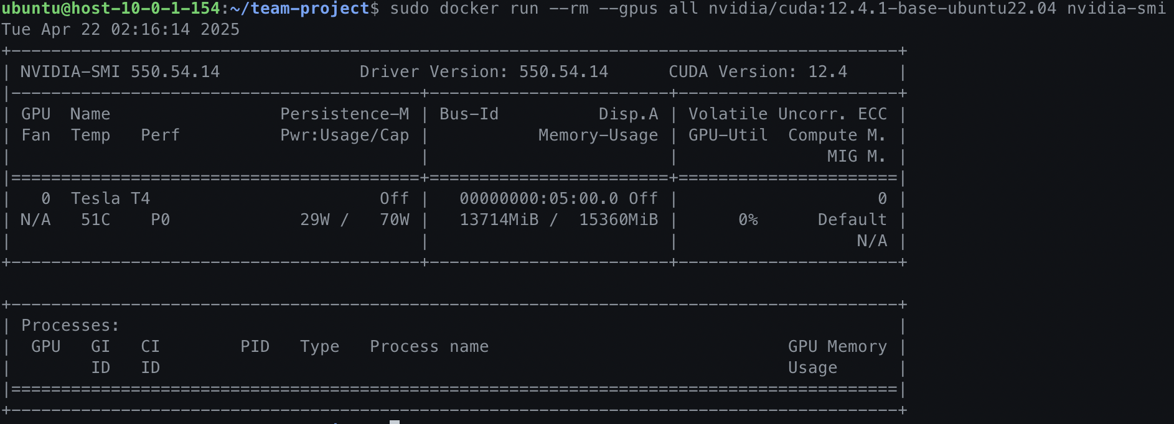Click the temperature value '51C'
The image size is (1174, 424).
[x=96, y=220]
